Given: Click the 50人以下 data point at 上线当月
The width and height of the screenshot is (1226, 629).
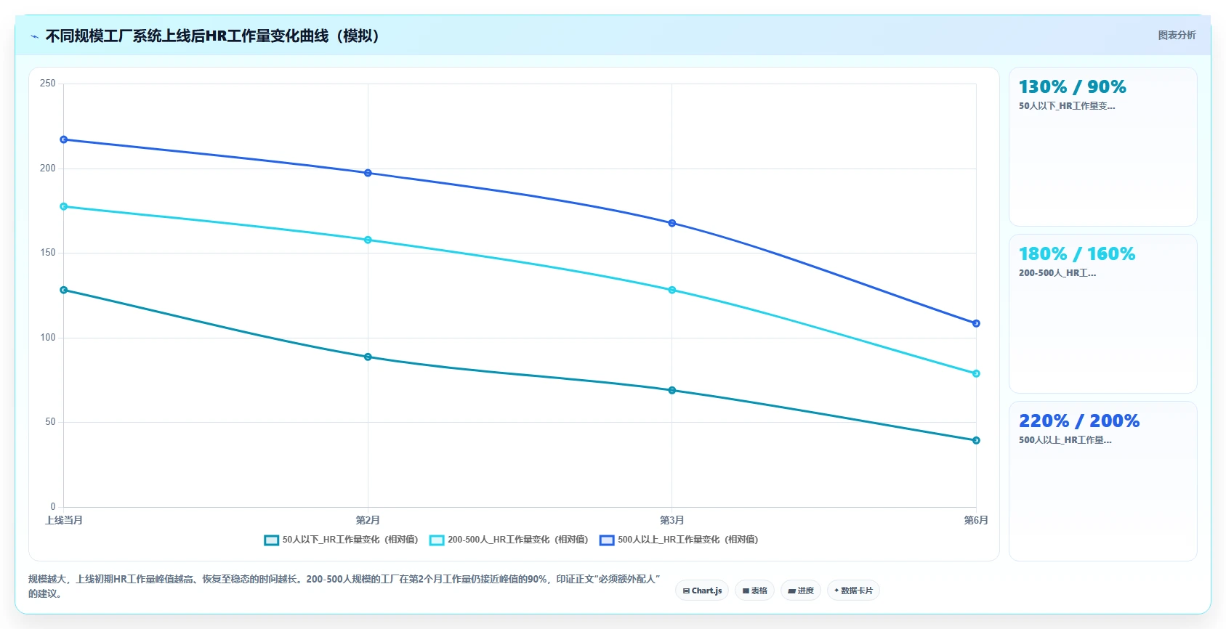Looking at the screenshot, I should [x=64, y=290].
